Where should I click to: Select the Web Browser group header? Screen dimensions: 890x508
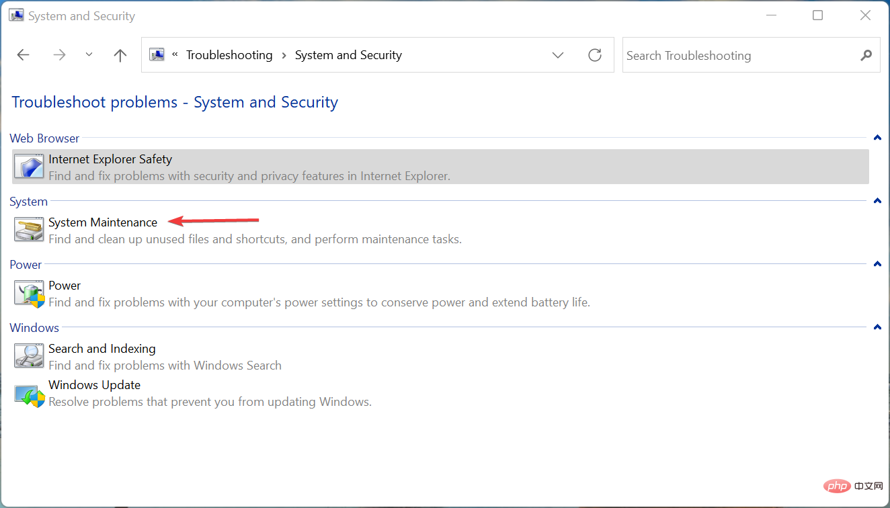click(x=44, y=138)
